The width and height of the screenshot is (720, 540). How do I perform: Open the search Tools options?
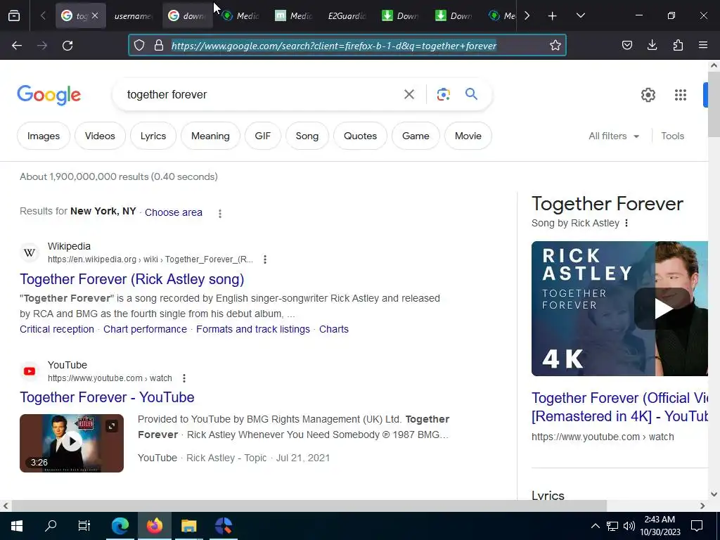(x=672, y=136)
